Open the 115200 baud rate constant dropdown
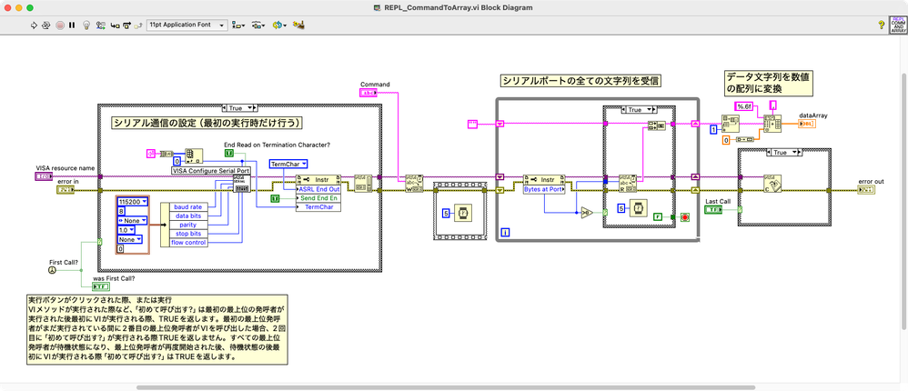 click(x=133, y=202)
